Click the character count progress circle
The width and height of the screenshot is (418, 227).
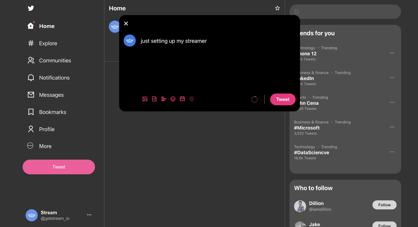(x=254, y=100)
